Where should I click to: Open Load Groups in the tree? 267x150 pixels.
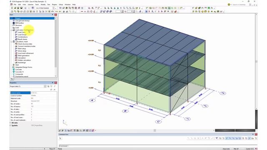(22, 35)
